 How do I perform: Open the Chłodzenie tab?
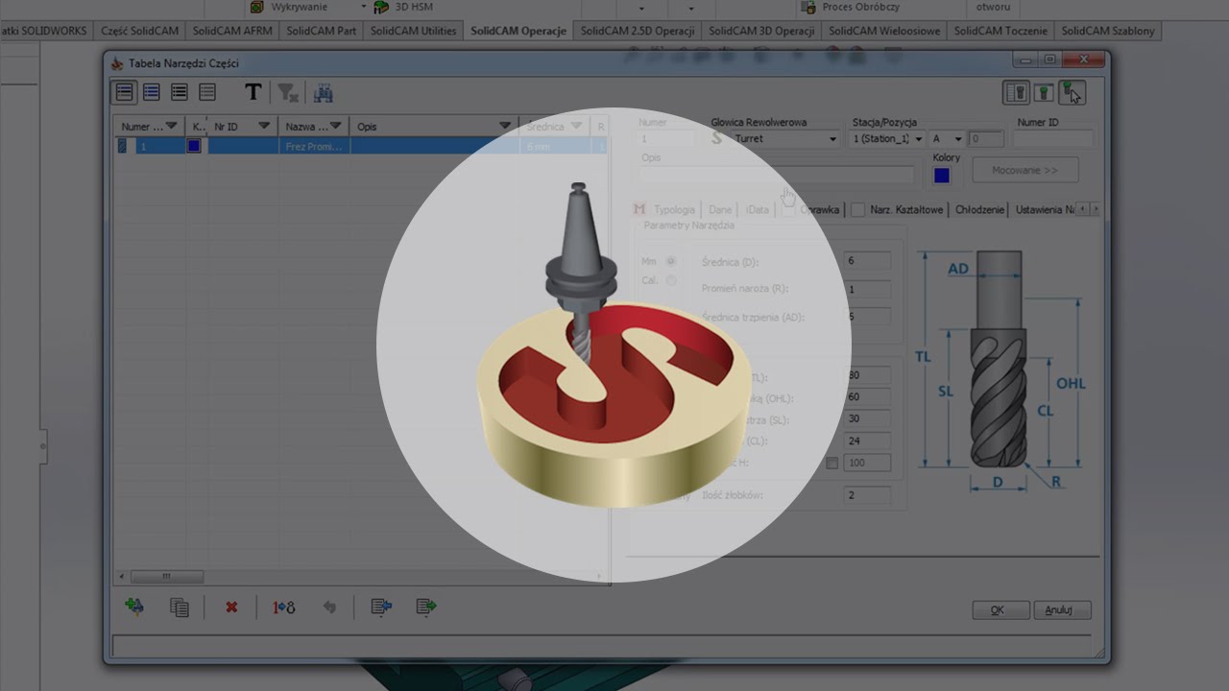[979, 209]
